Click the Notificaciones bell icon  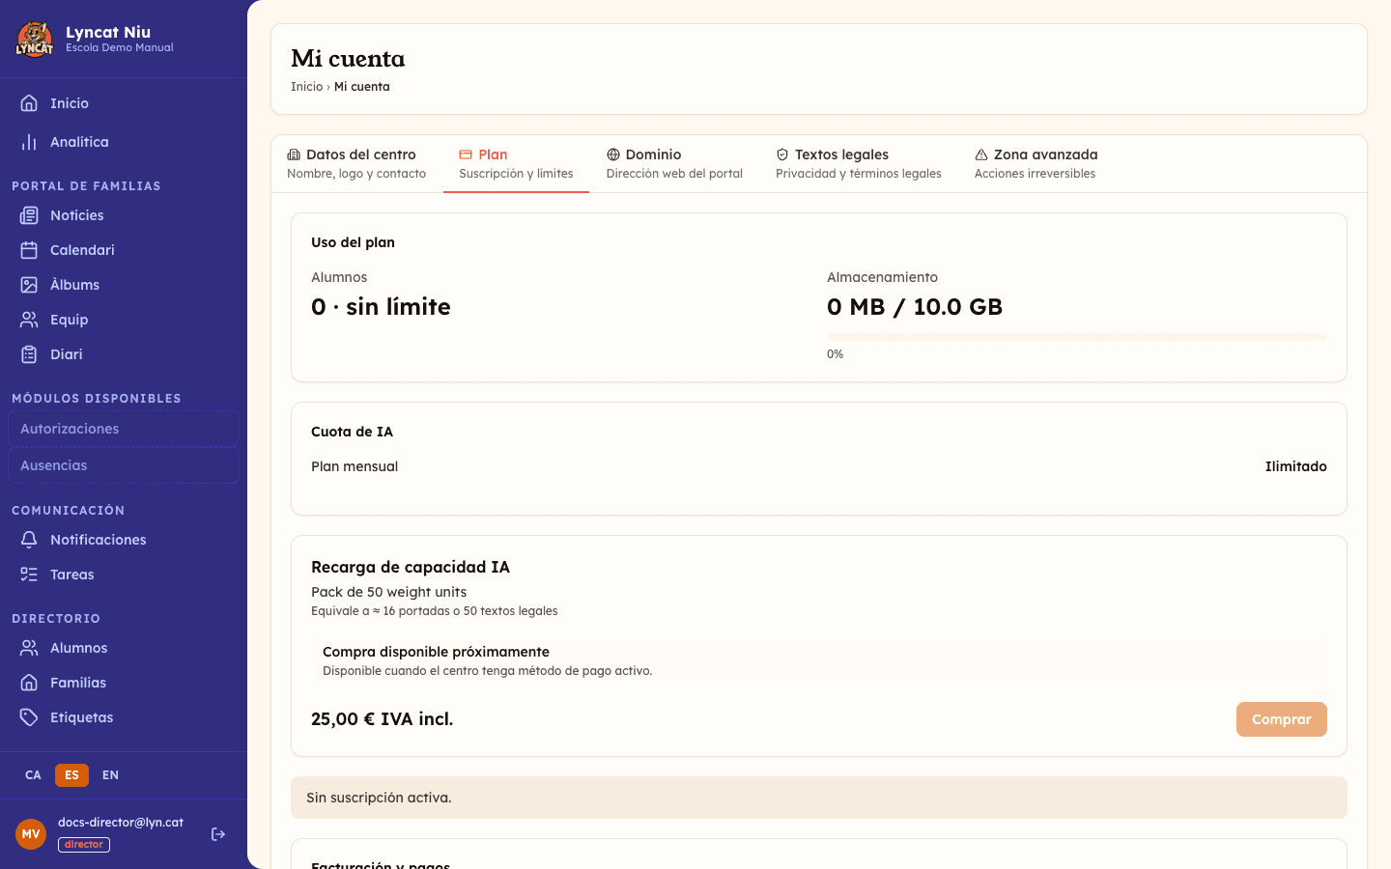pyautogui.click(x=29, y=540)
